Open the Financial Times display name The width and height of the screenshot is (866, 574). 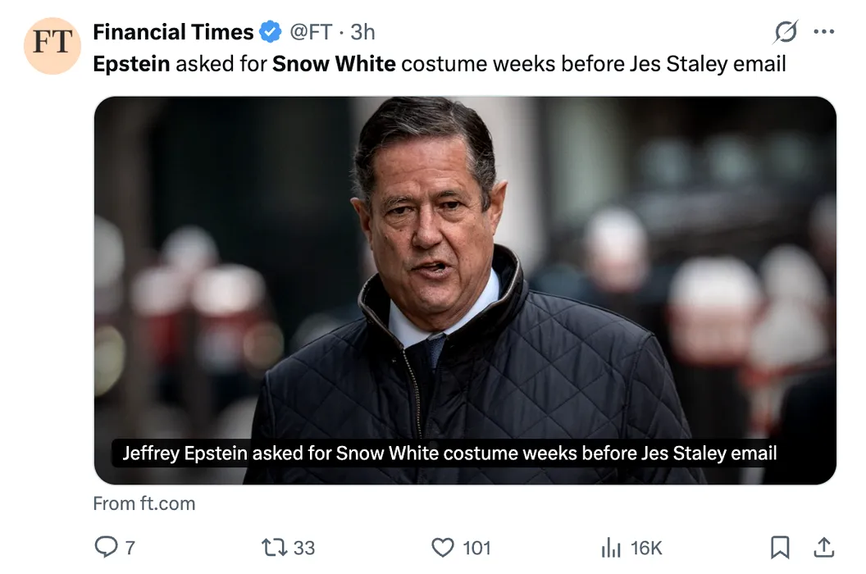point(173,33)
